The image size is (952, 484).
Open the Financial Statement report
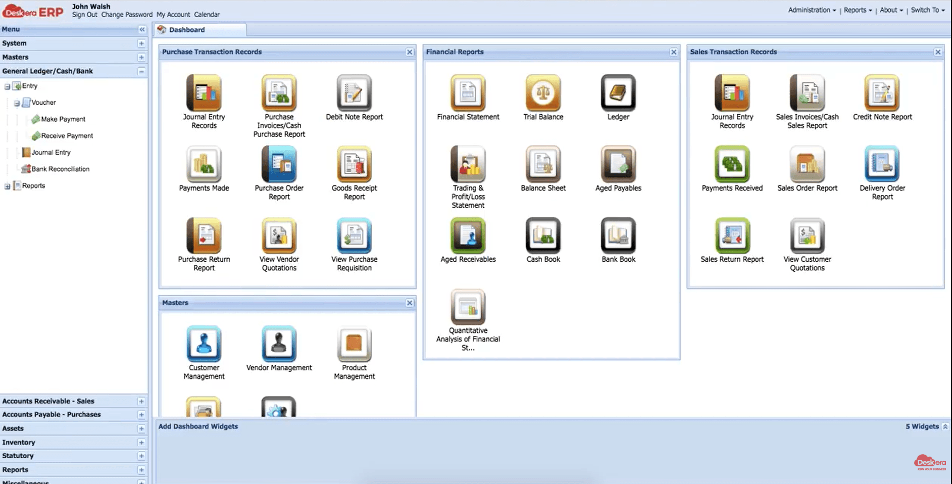point(468,93)
